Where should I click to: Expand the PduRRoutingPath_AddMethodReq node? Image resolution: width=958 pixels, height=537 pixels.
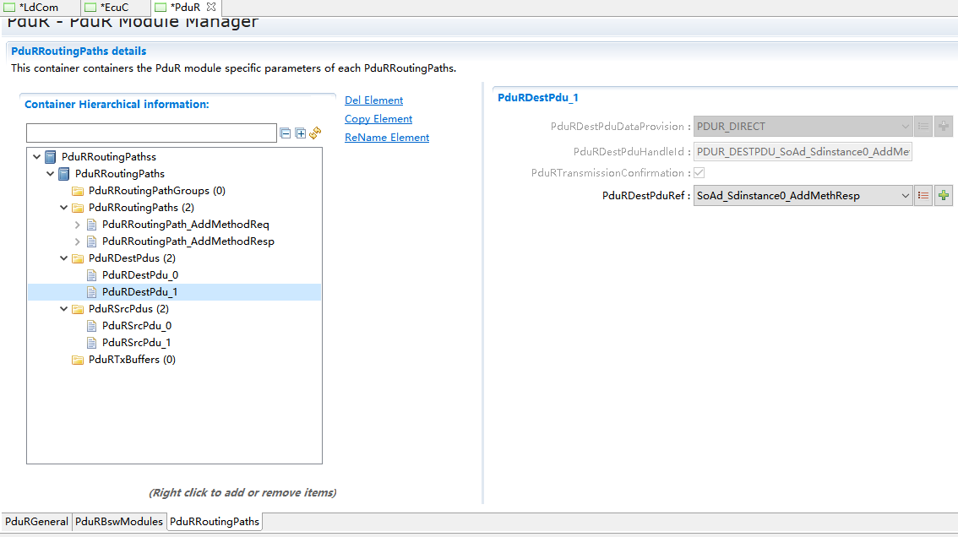pos(78,225)
